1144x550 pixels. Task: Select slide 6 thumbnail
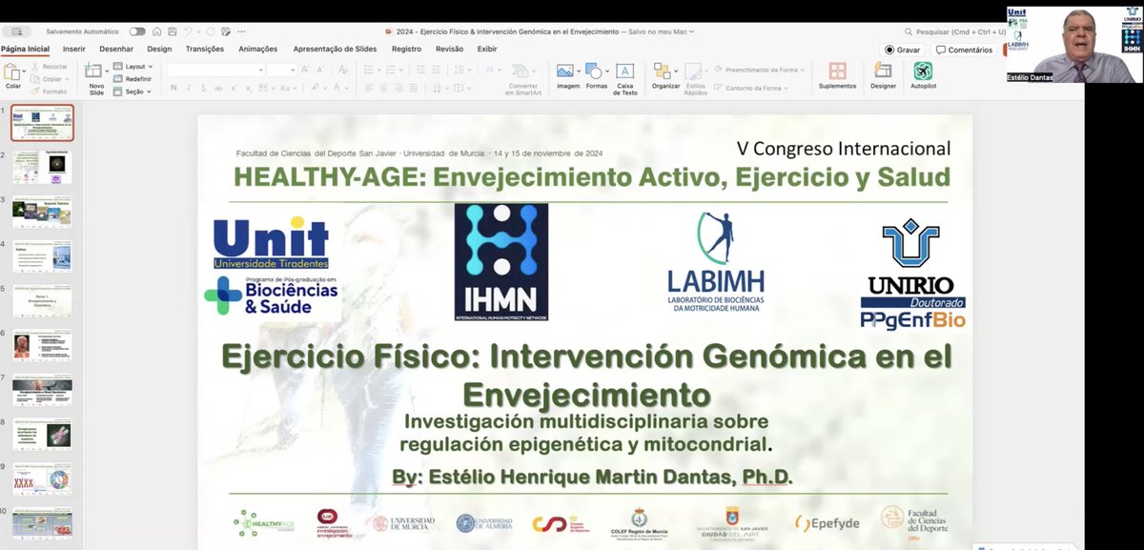(42, 346)
